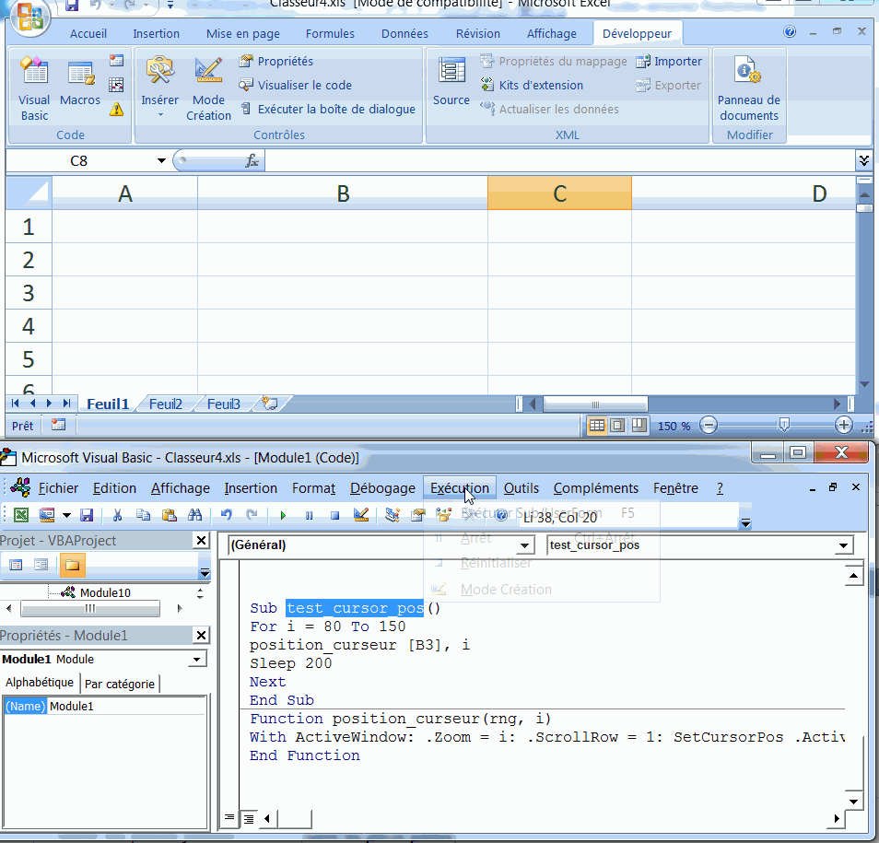Open Panneau de documents
The height and width of the screenshot is (843, 879).
[x=749, y=88]
